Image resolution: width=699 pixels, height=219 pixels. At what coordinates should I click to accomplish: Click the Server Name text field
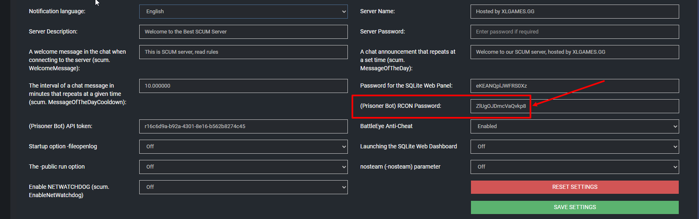[x=574, y=12]
